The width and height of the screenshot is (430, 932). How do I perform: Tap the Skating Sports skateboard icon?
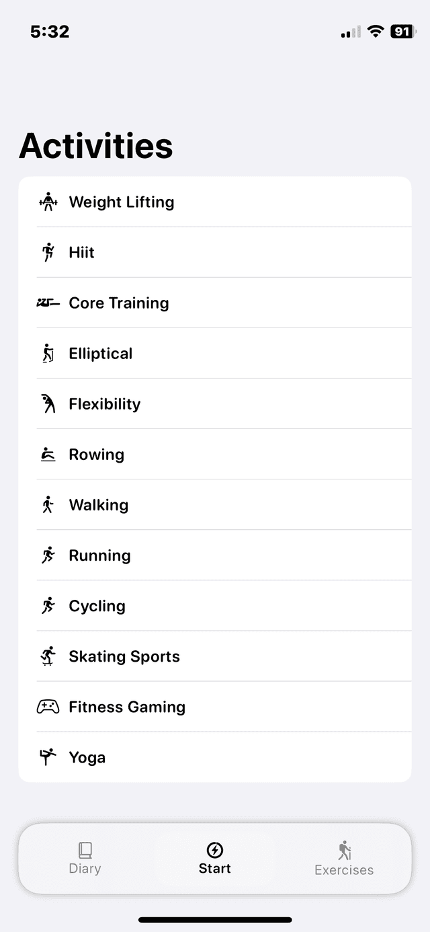tap(48, 656)
